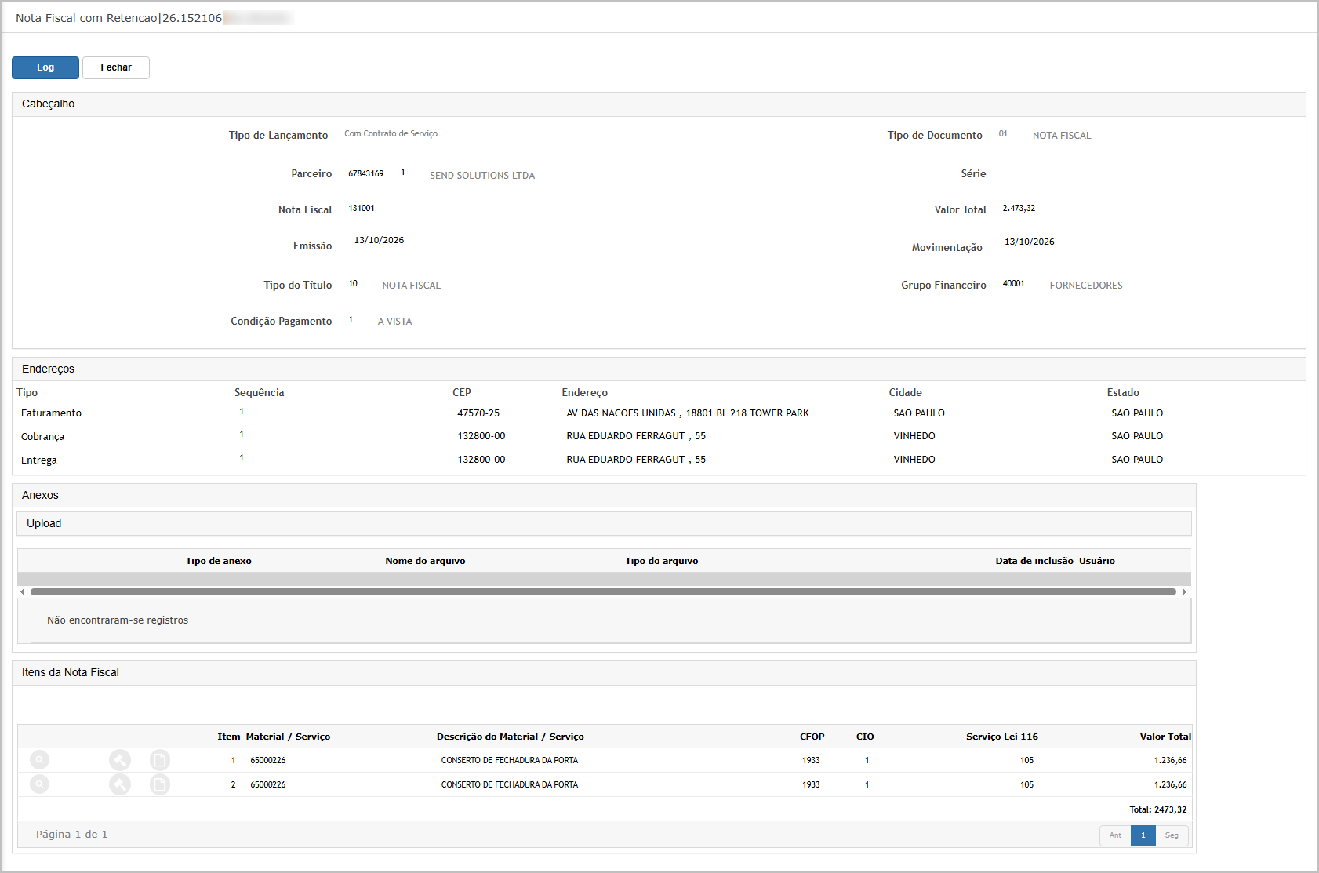Viewport: 1319px width, 873px height.
Task: Collapse the Cabeçalho section header
Action: point(659,104)
